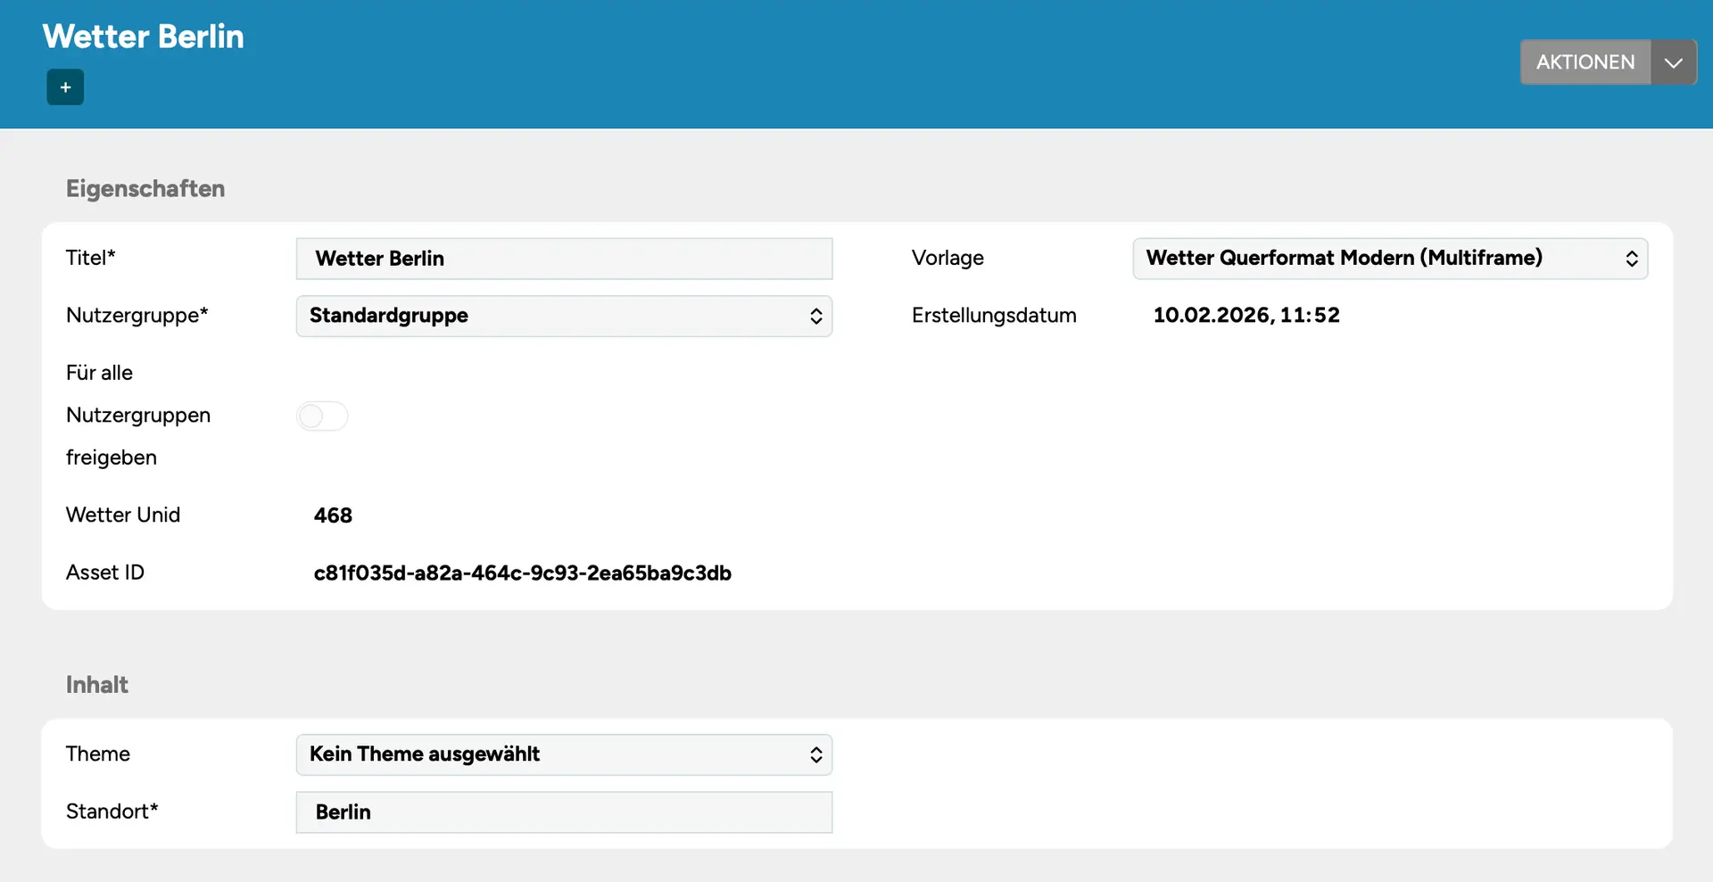Screen dimensions: 1713x882
Task: Click the Theme label
Action: pyautogui.click(x=98, y=754)
